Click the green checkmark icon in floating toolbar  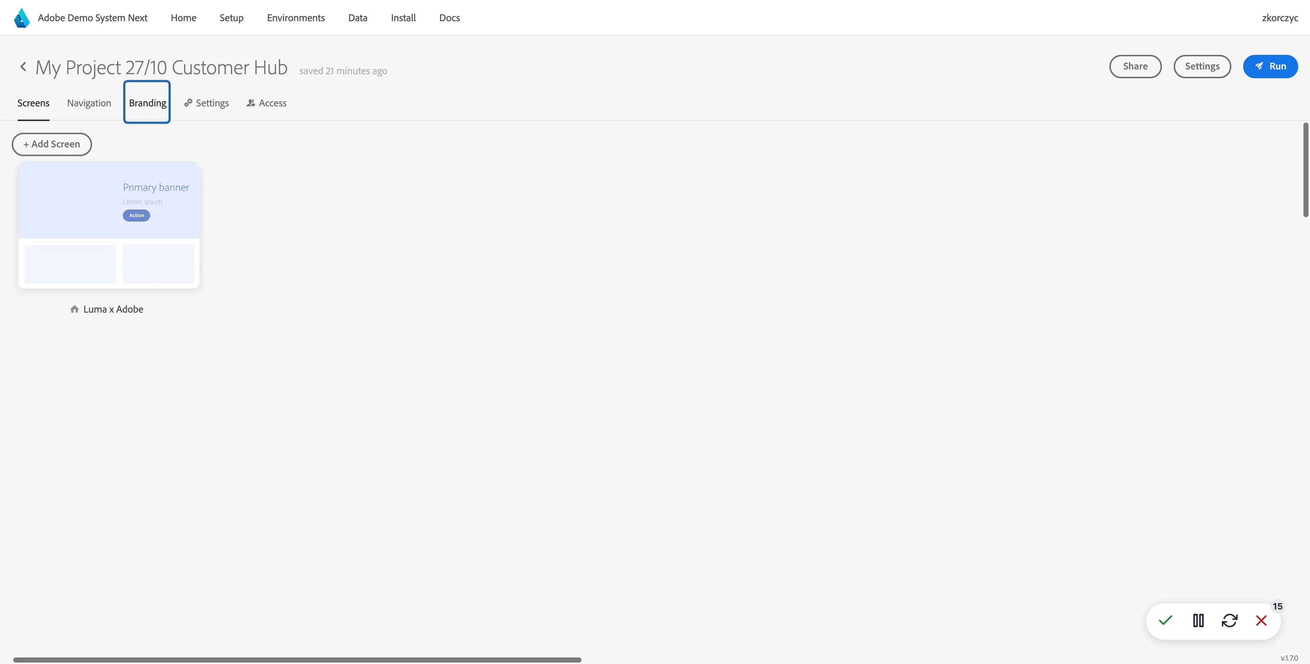point(1166,620)
